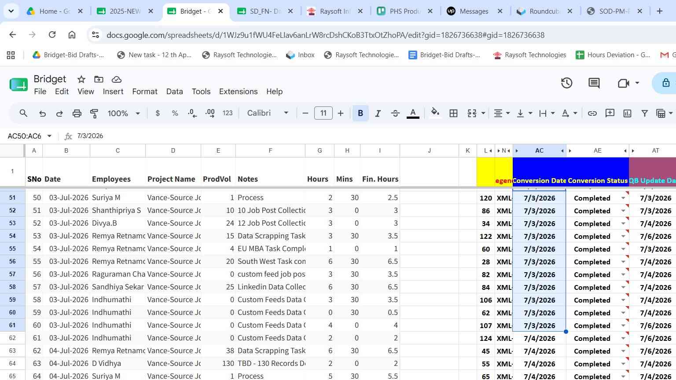This screenshot has width=676, height=380.
Task: Open the Data menu
Action: [174, 91]
